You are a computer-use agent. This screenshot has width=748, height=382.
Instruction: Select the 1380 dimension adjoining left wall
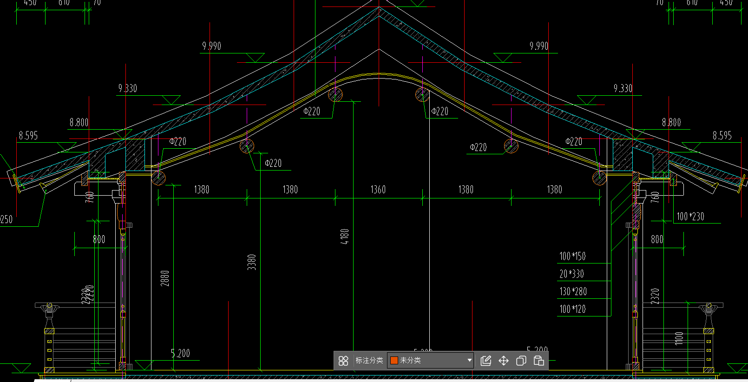coord(202,190)
